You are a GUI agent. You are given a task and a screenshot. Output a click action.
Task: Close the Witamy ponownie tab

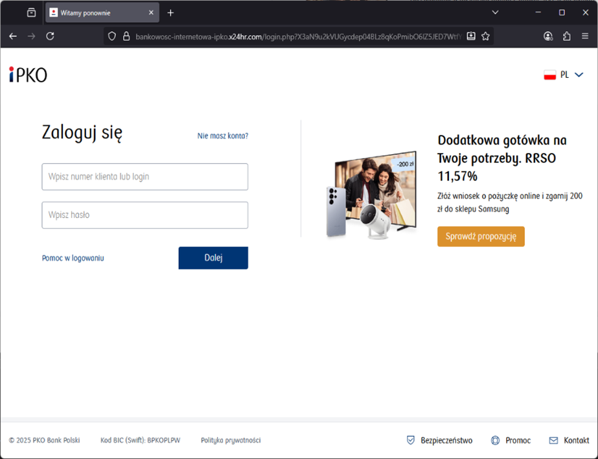(x=151, y=12)
